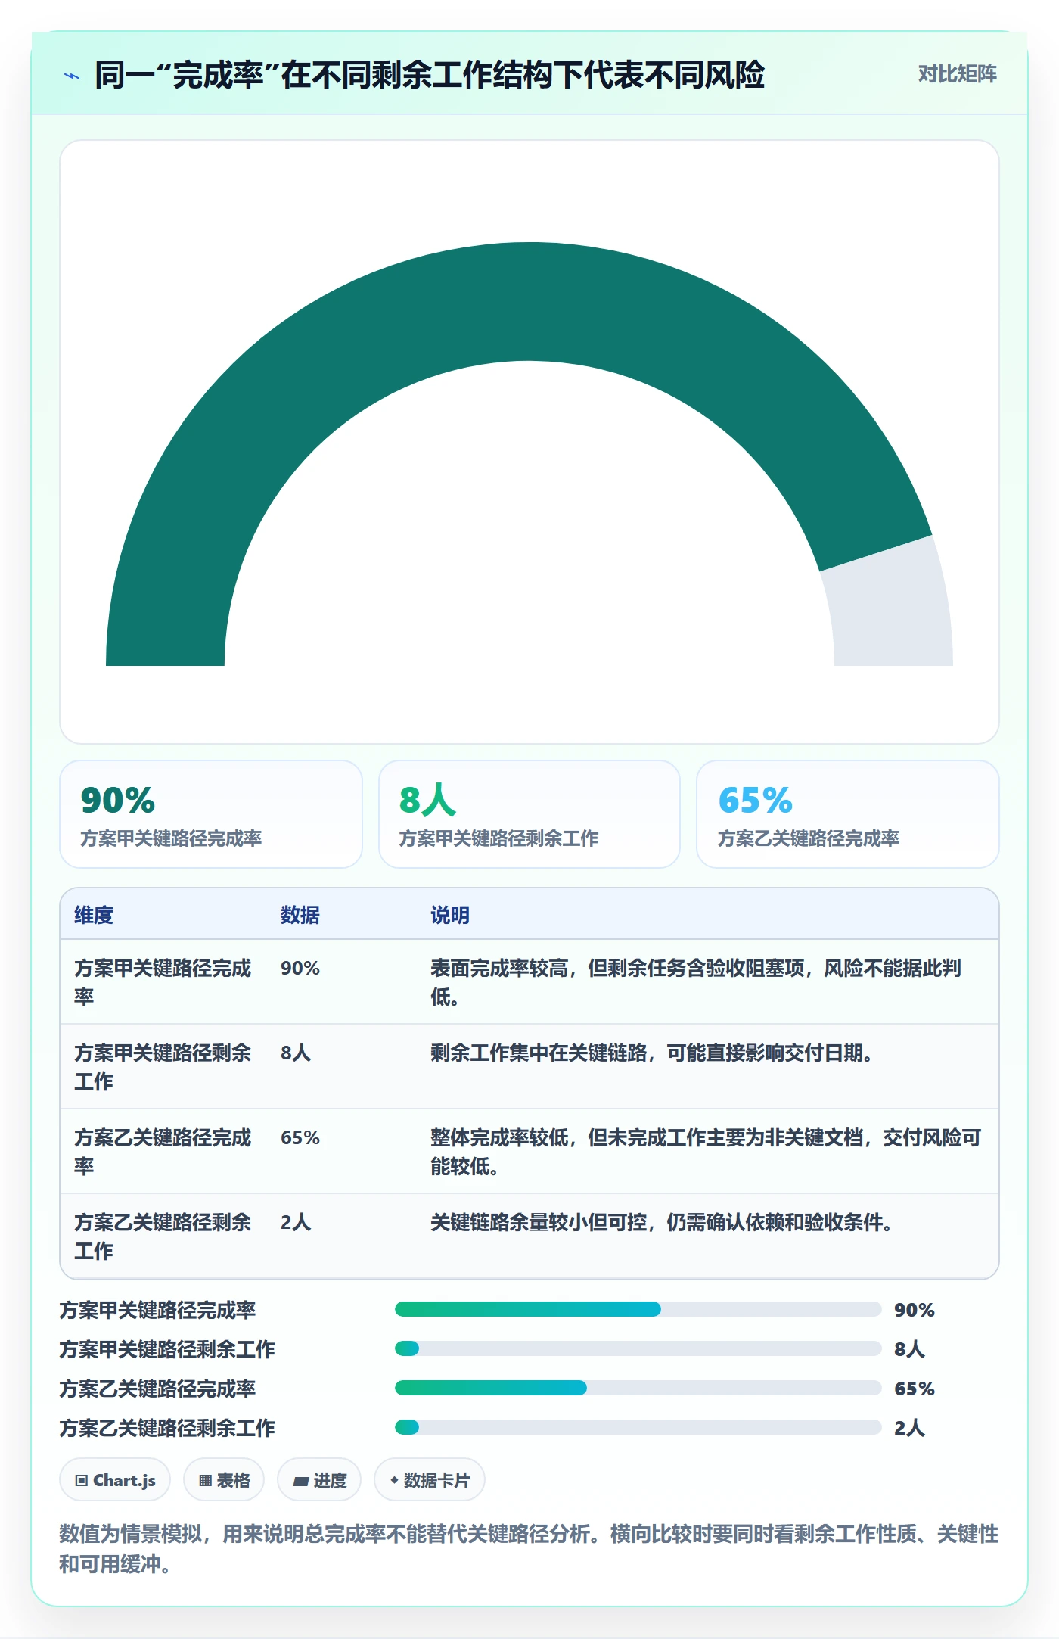Click the 方案乙关键路径完成率 caption under the 65% card
Viewport: 1059px width, 1639px height.
pos(809,838)
